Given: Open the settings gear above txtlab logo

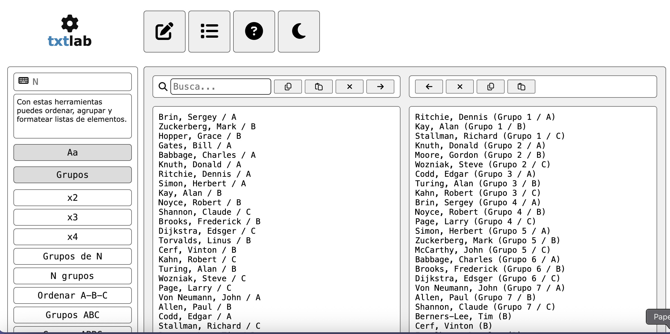Looking at the screenshot, I should [x=70, y=23].
